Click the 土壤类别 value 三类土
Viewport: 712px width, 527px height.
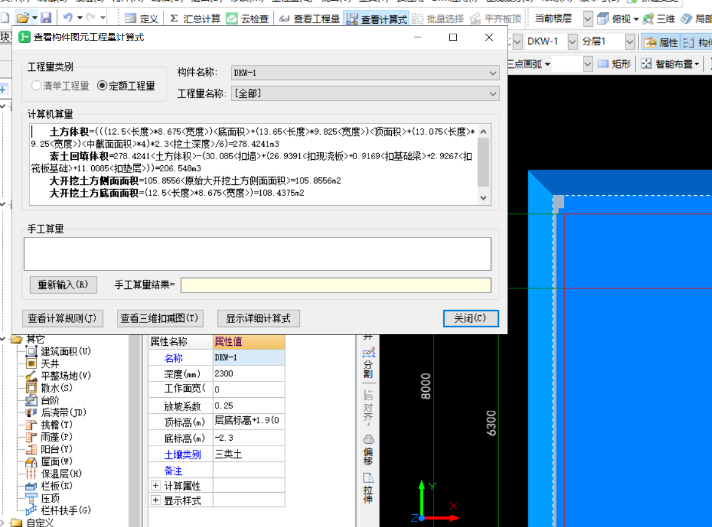point(249,454)
